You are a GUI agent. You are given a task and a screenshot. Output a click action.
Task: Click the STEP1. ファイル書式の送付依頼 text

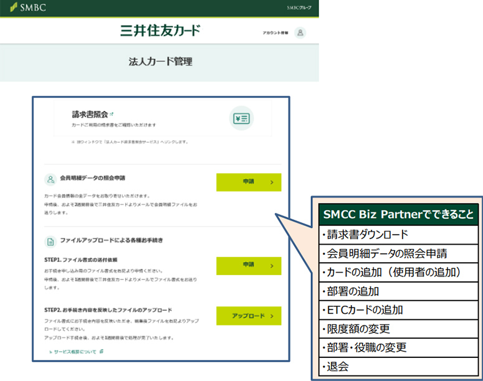[x=80, y=260]
